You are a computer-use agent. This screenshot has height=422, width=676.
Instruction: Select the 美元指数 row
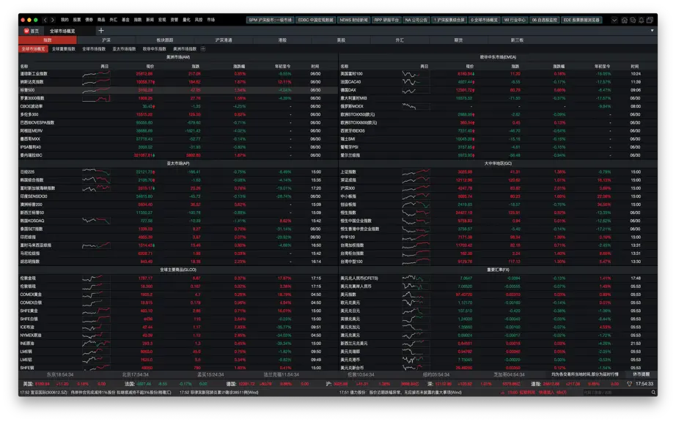[x=498, y=295]
